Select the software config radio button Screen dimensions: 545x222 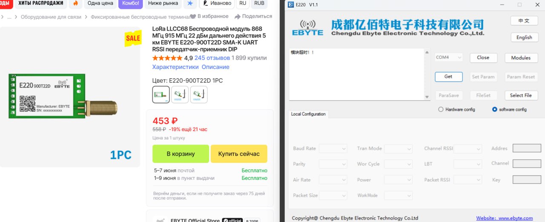click(494, 109)
